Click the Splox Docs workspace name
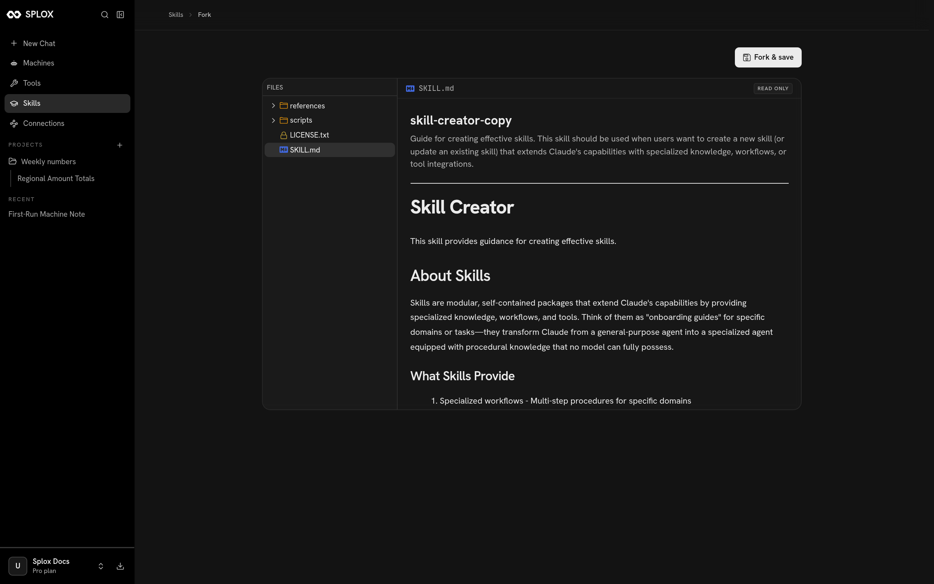 click(x=51, y=561)
